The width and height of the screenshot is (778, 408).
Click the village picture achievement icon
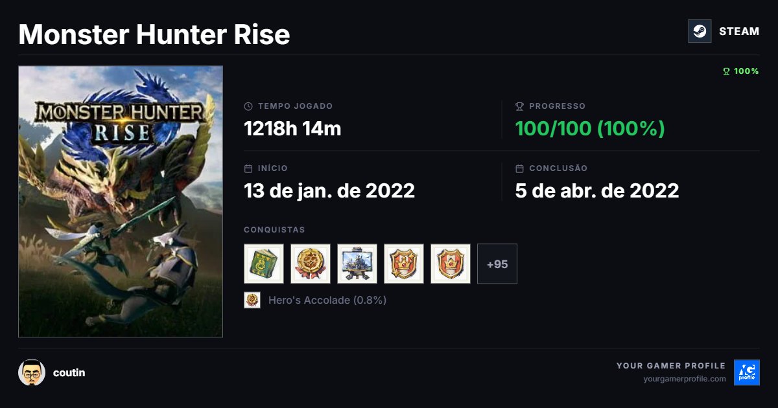tap(357, 264)
